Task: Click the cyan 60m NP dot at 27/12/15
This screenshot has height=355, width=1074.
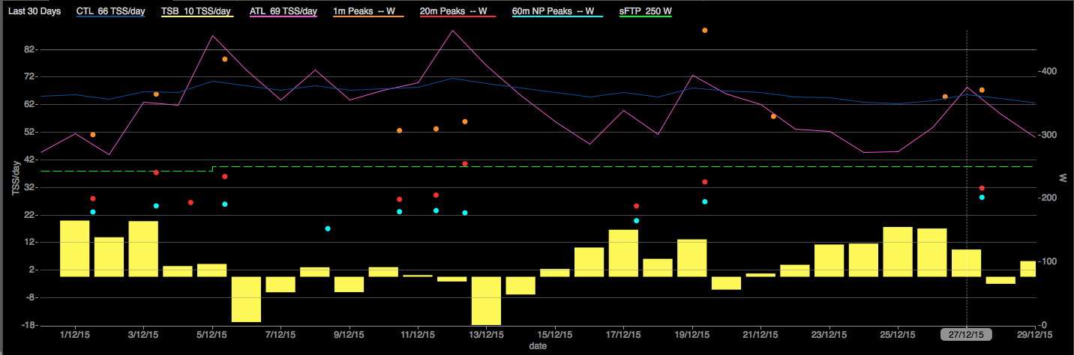Action: pos(982,198)
